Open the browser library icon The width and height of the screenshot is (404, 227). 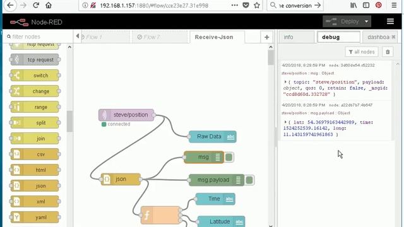353,6
